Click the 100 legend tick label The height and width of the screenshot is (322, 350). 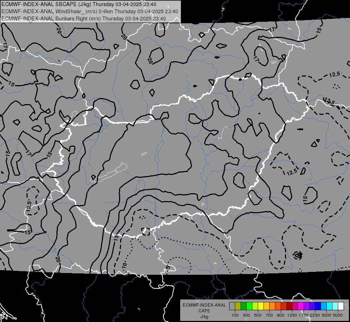(235, 315)
